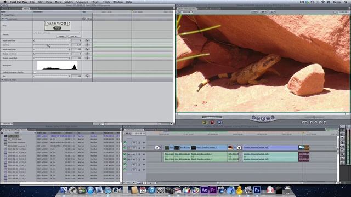Open the Presets dropdown menu

pos(57,33)
